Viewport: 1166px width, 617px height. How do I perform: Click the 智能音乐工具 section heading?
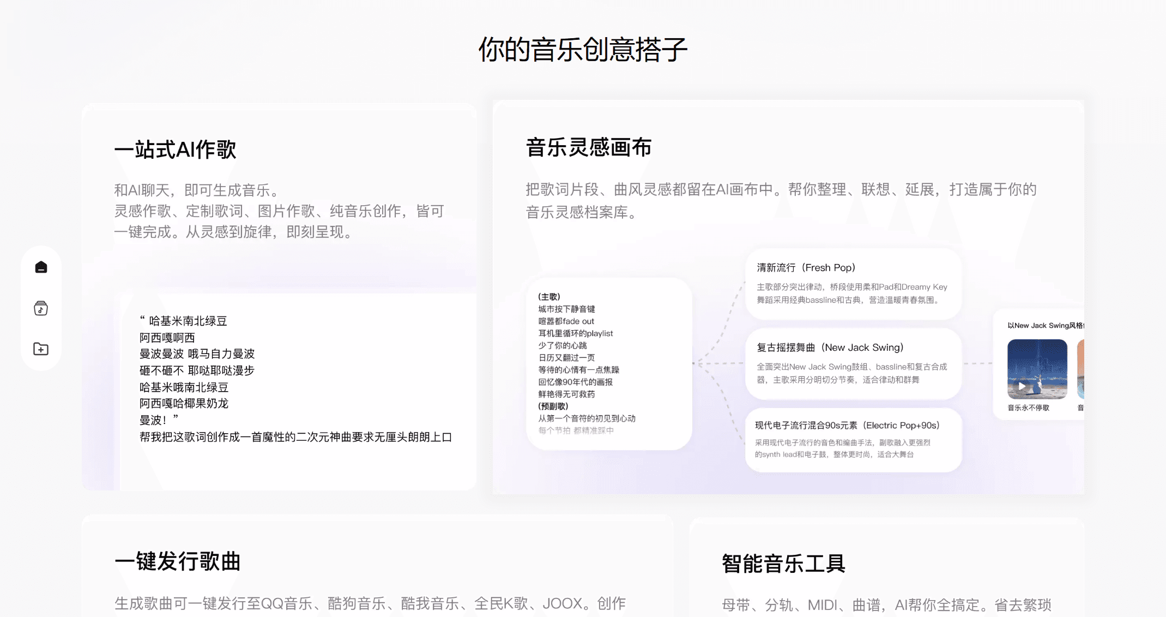783,564
